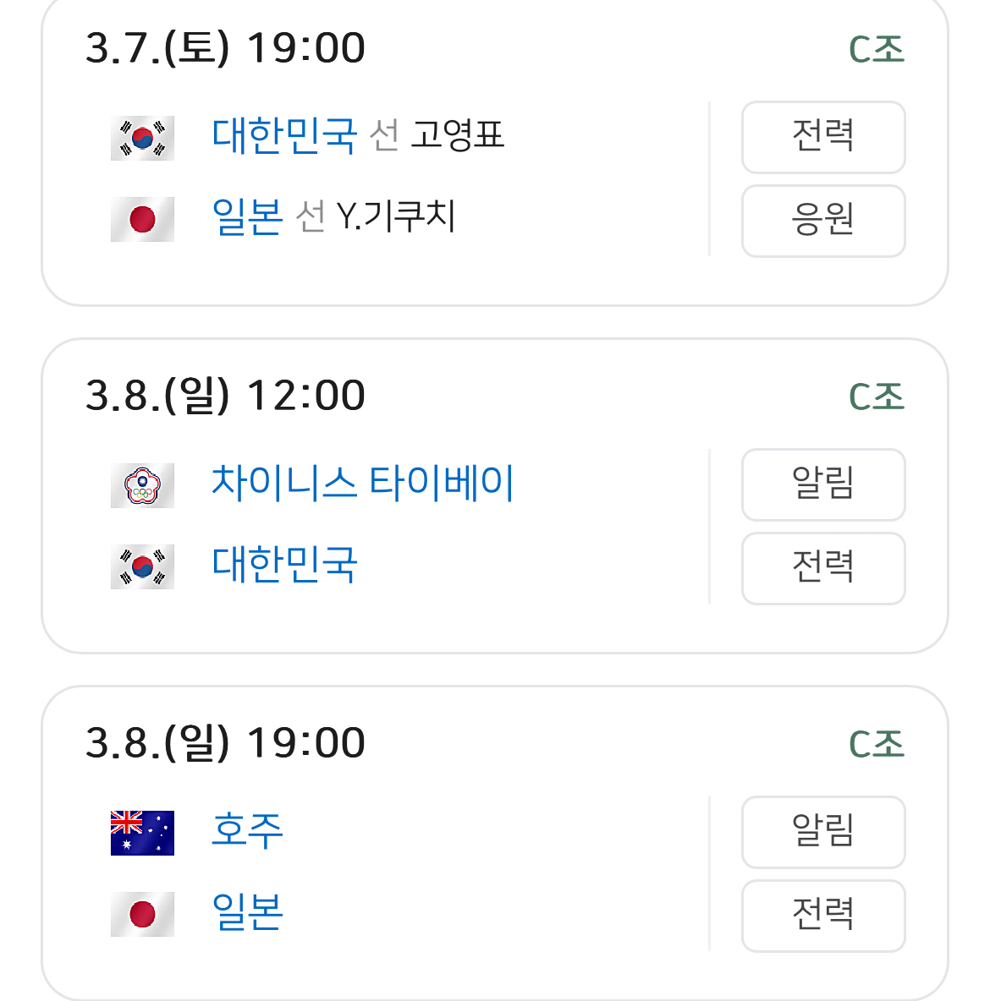The image size is (990, 1001).
Task: Enable 알림 for the 호주 vs 일본 match
Action: [822, 832]
